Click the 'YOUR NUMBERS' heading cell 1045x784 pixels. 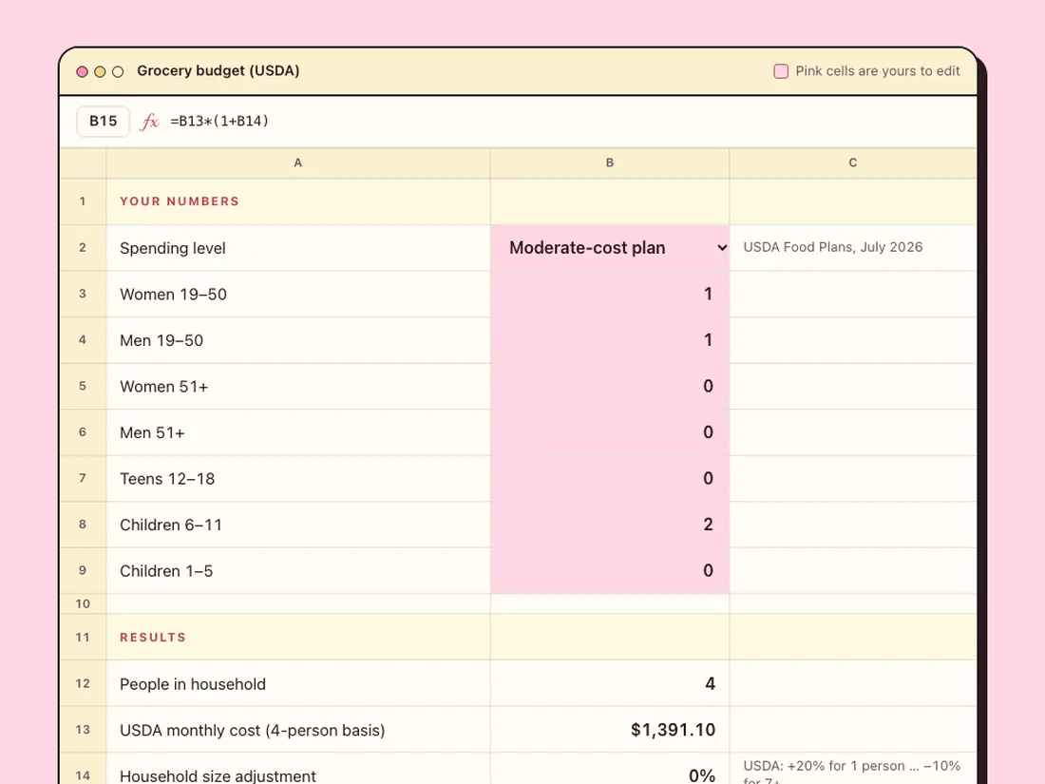(298, 201)
